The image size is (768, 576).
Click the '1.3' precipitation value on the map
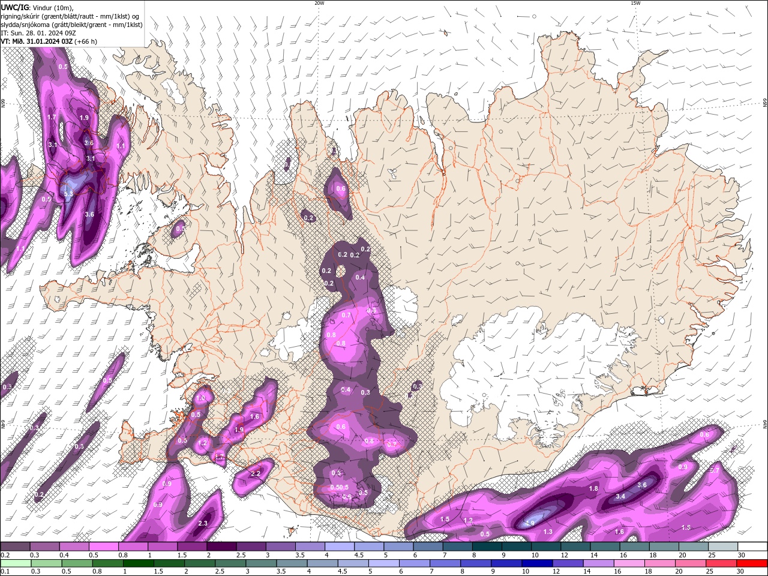point(548,532)
